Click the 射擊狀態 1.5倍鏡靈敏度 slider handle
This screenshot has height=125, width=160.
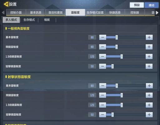(x=122, y=105)
